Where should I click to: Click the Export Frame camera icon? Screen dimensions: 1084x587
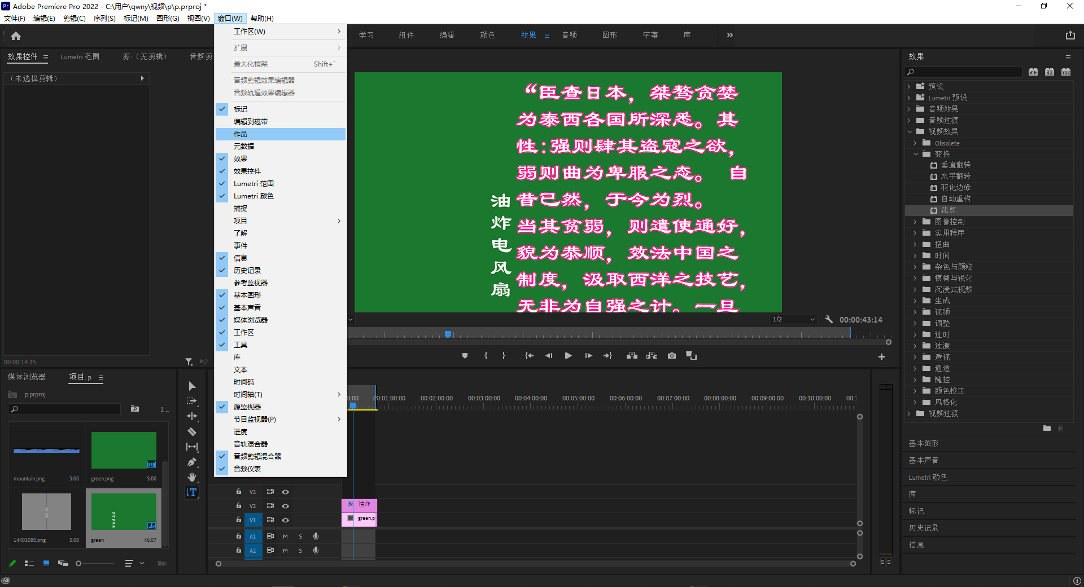click(672, 356)
